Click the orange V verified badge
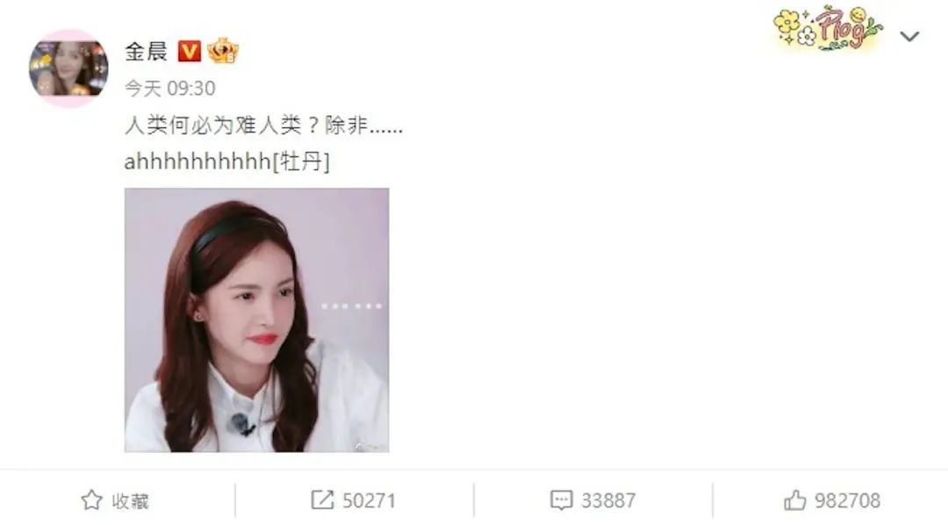 pos(190,52)
